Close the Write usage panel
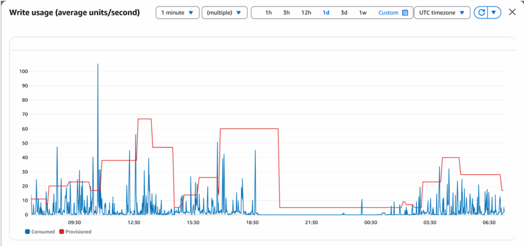524x246 pixels. [x=512, y=12]
